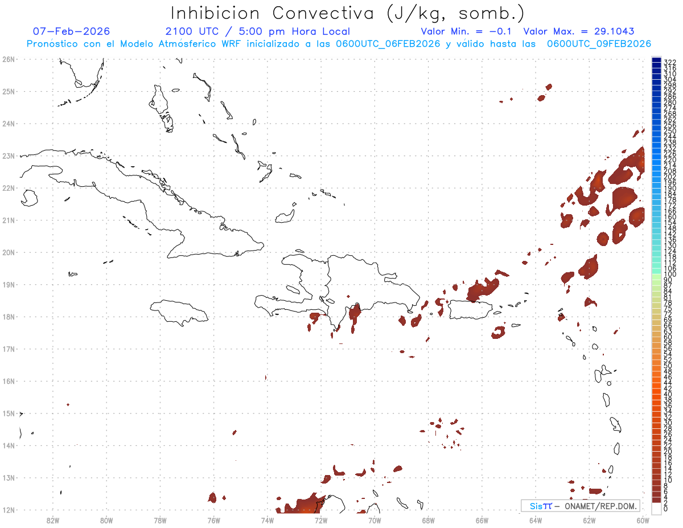This screenshot has height=528, width=683.
Task: Click the "100" colorbar label
Action: [670, 275]
